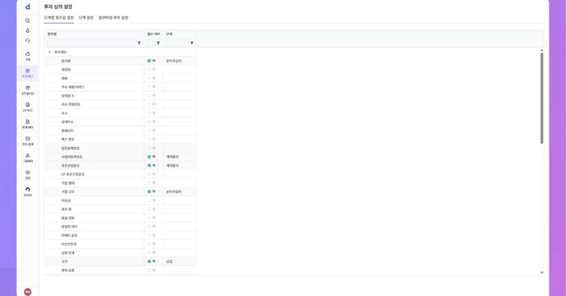Select the 투자/회수 sidebar icon

[x=27, y=73]
